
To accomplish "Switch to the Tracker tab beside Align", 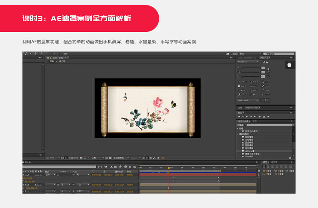I will (274, 162).
